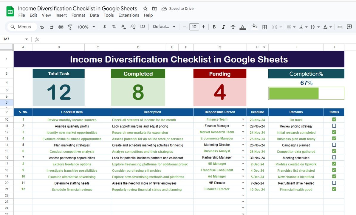Click the Deadline column header cell
Screen dimensions: 356x215
click(257, 112)
